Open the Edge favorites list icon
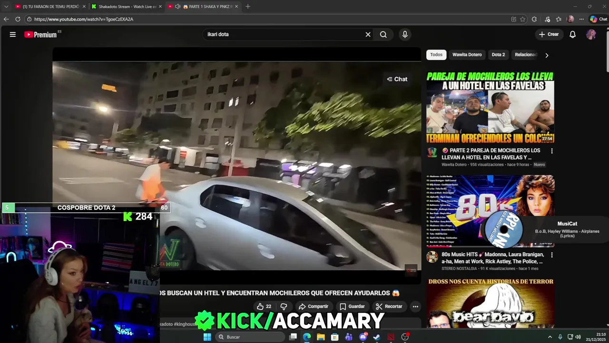This screenshot has height=343, width=609. tap(559, 19)
